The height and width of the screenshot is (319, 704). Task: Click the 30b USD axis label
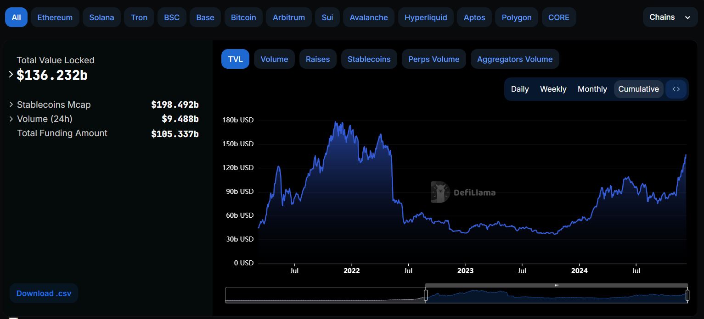click(239, 239)
